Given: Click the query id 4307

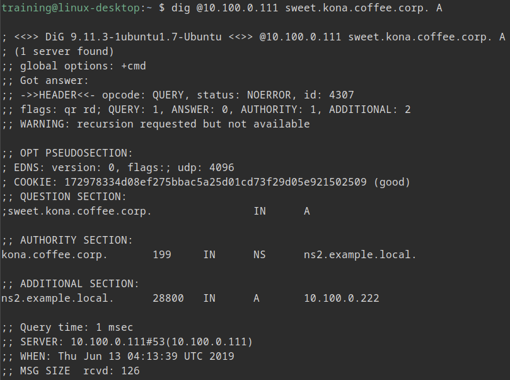Looking at the screenshot, I should [x=341, y=95].
